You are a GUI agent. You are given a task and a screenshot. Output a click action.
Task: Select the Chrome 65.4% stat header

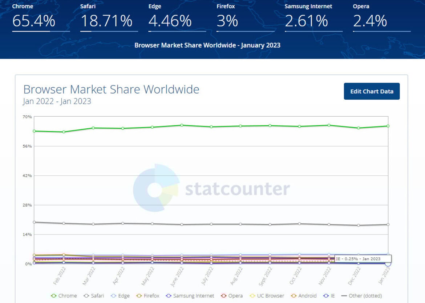tap(41, 17)
